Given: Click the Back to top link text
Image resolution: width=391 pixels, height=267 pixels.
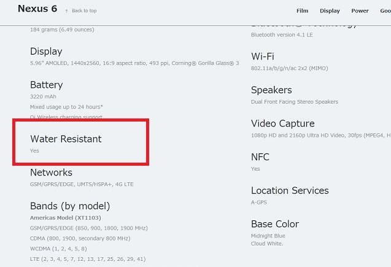Looking at the screenshot, I should pyautogui.click(x=84, y=10).
